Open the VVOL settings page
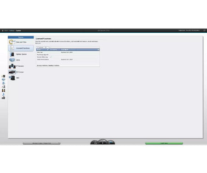207x173 pixels. pyautogui.click(x=17, y=60)
